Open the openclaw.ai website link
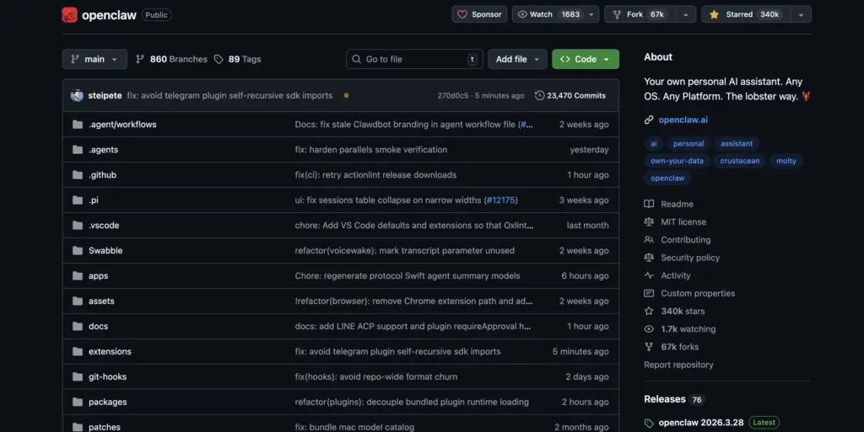The image size is (864, 432). tap(683, 120)
